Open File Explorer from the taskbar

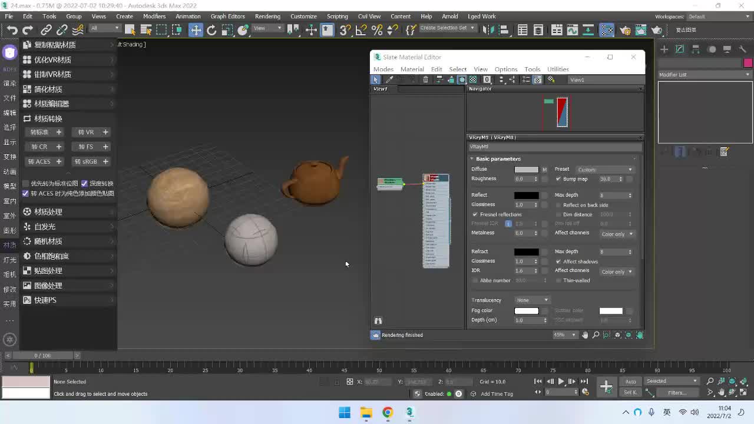[366, 412]
